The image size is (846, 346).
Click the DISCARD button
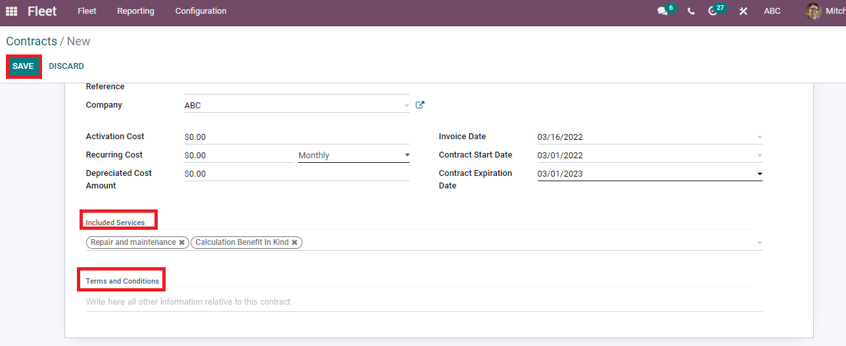click(x=66, y=66)
